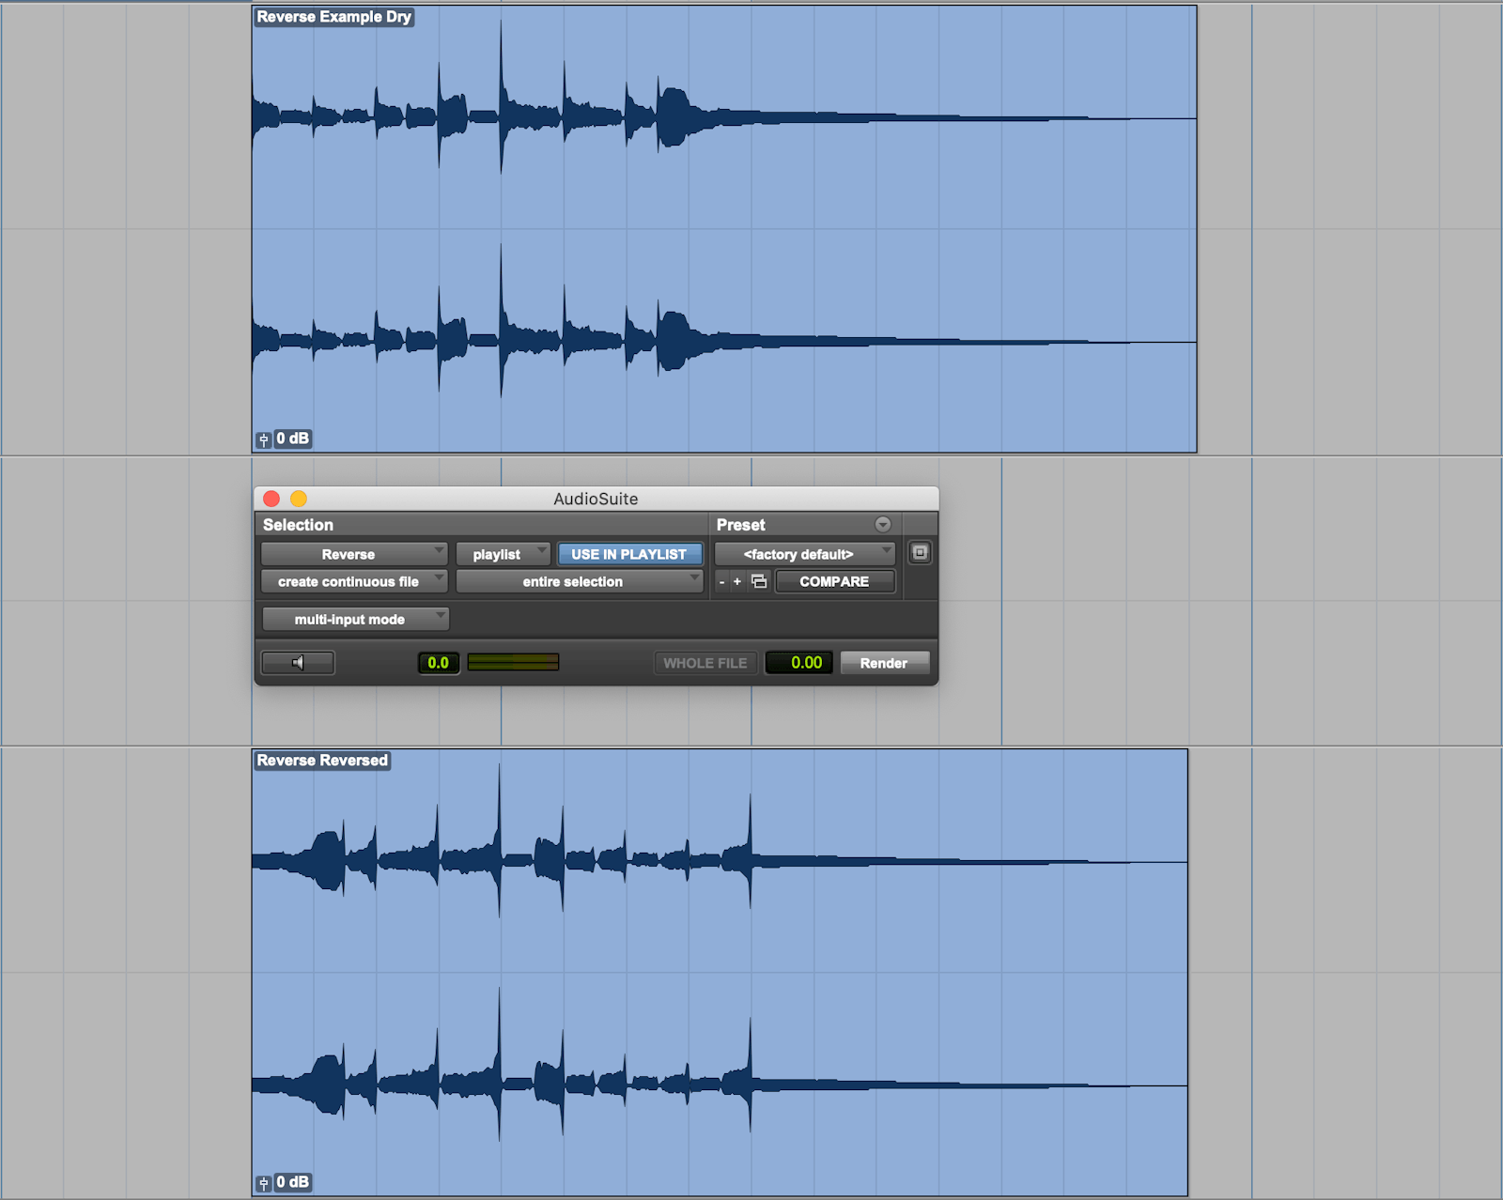
Task: Select the Reverse Reversed waveform clip
Action: (x=720, y=973)
